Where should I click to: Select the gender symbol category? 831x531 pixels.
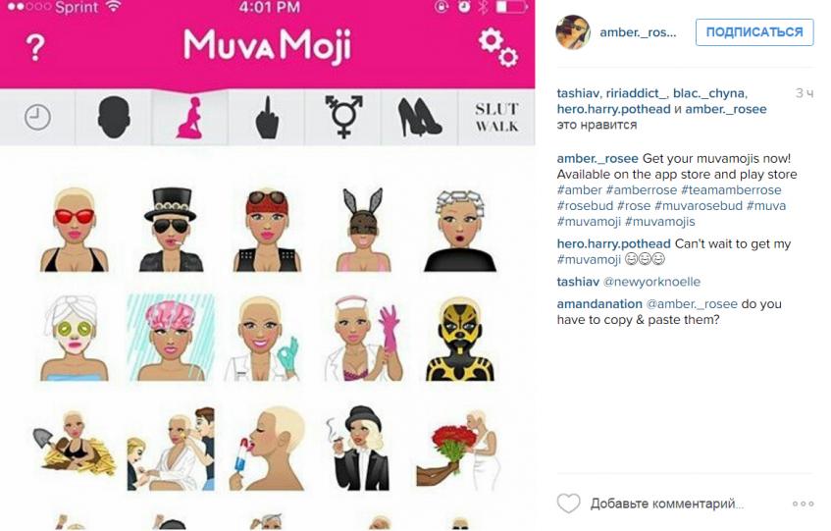[343, 117]
